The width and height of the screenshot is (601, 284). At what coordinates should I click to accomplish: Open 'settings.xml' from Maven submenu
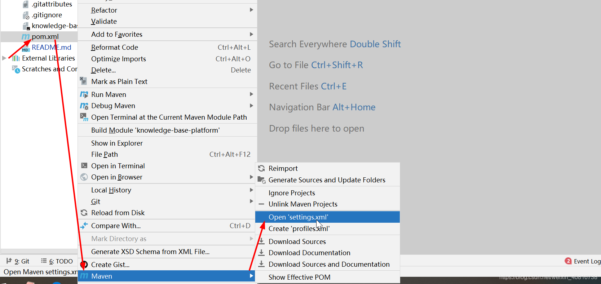[x=328, y=217]
